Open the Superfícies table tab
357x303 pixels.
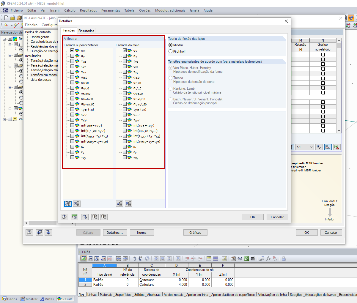point(123,295)
